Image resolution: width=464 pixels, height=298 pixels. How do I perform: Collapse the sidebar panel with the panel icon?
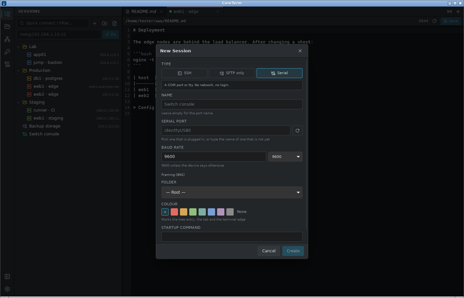point(7,276)
